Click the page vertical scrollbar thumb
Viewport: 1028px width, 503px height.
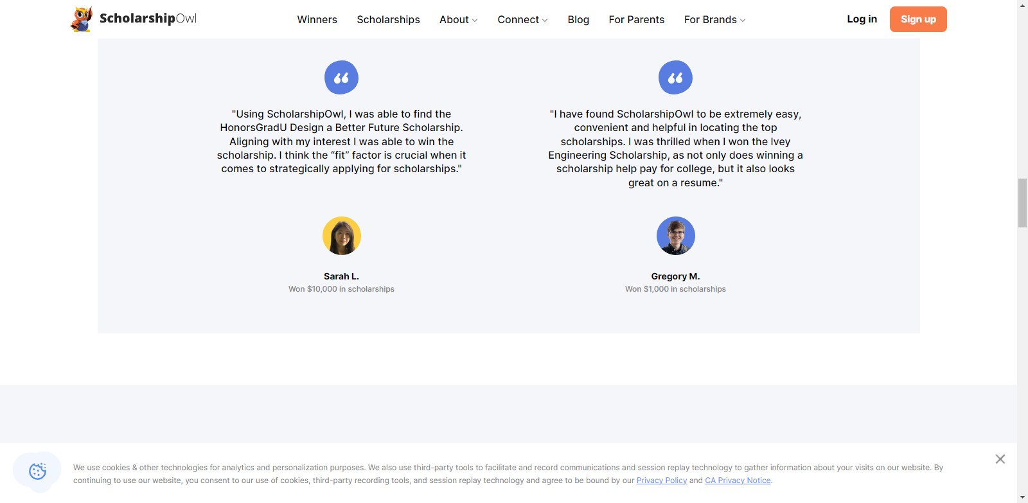point(1022,203)
